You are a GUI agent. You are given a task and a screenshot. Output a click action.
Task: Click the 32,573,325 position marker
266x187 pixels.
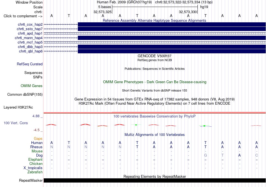pos(102,12)
